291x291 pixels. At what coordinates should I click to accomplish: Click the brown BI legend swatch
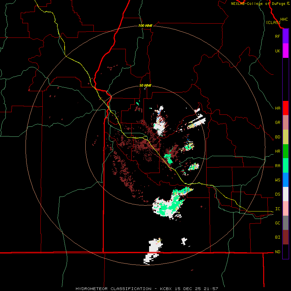(286, 237)
